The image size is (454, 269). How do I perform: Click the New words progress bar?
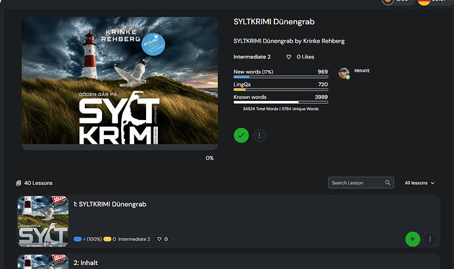point(280,77)
